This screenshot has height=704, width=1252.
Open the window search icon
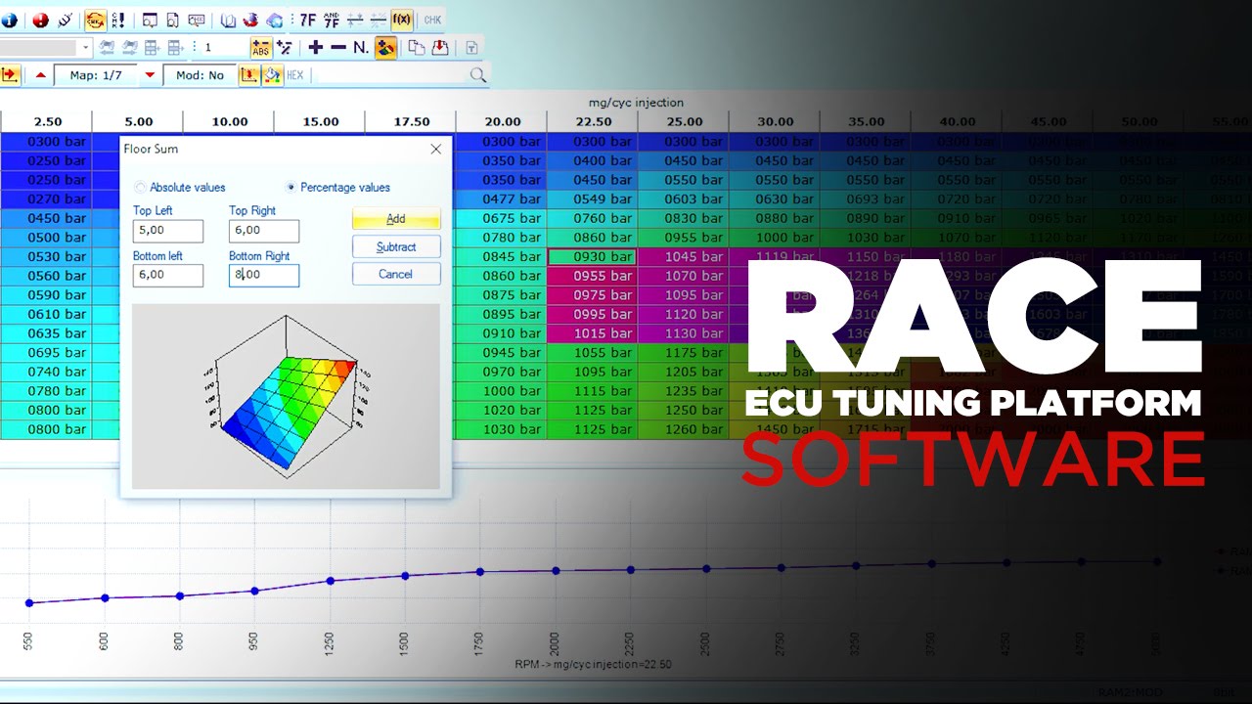(x=150, y=20)
